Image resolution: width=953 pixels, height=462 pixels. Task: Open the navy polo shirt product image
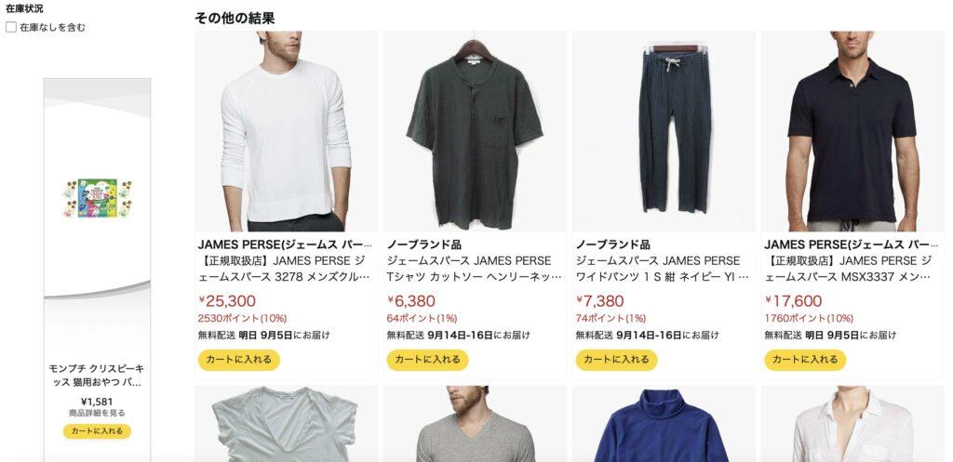[852, 131]
